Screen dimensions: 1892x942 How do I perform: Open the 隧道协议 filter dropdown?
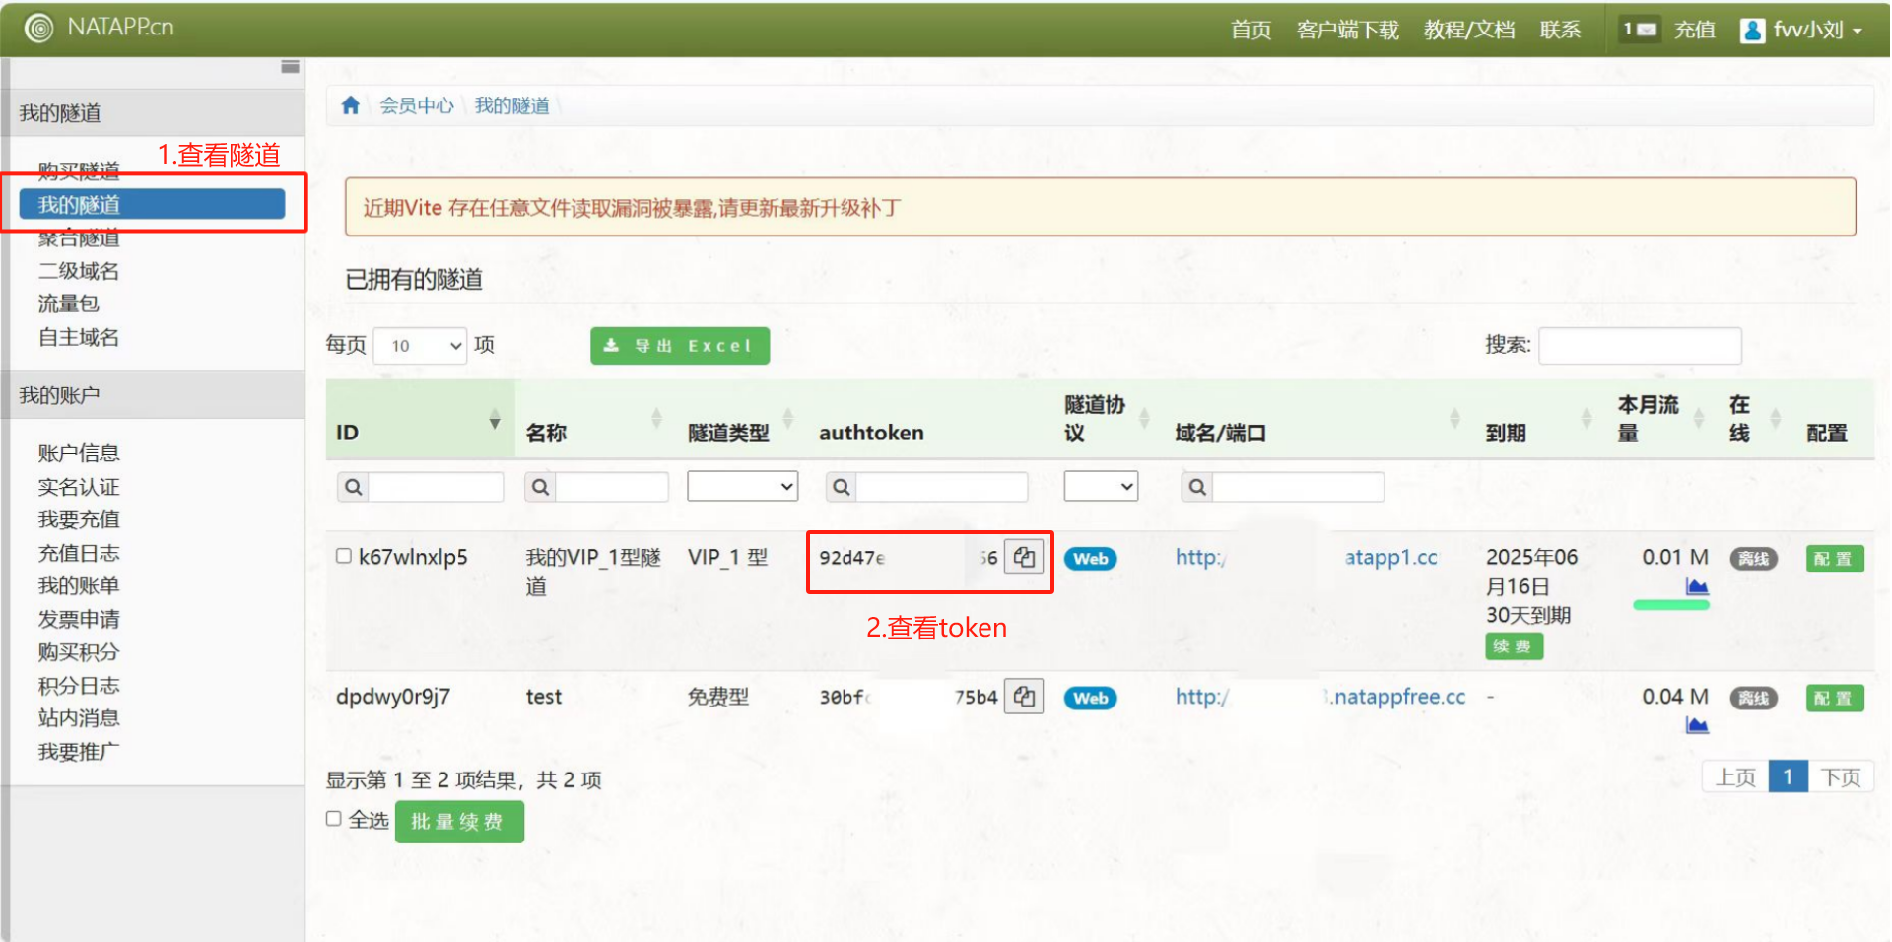[1102, 486]
